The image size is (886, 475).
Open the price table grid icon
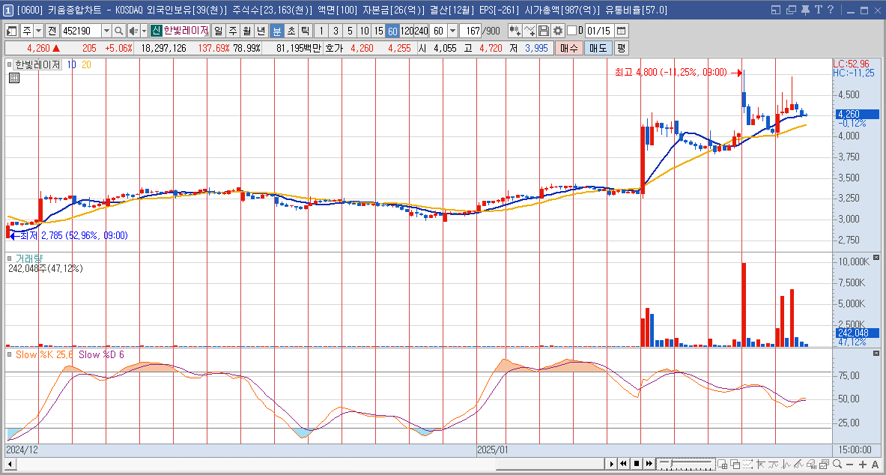14,77
